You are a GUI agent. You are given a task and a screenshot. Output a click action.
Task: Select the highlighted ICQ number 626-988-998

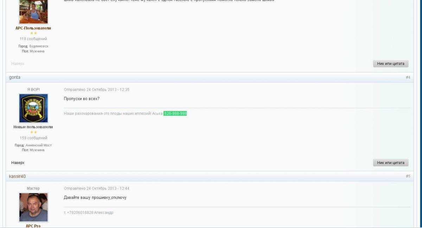175,113
